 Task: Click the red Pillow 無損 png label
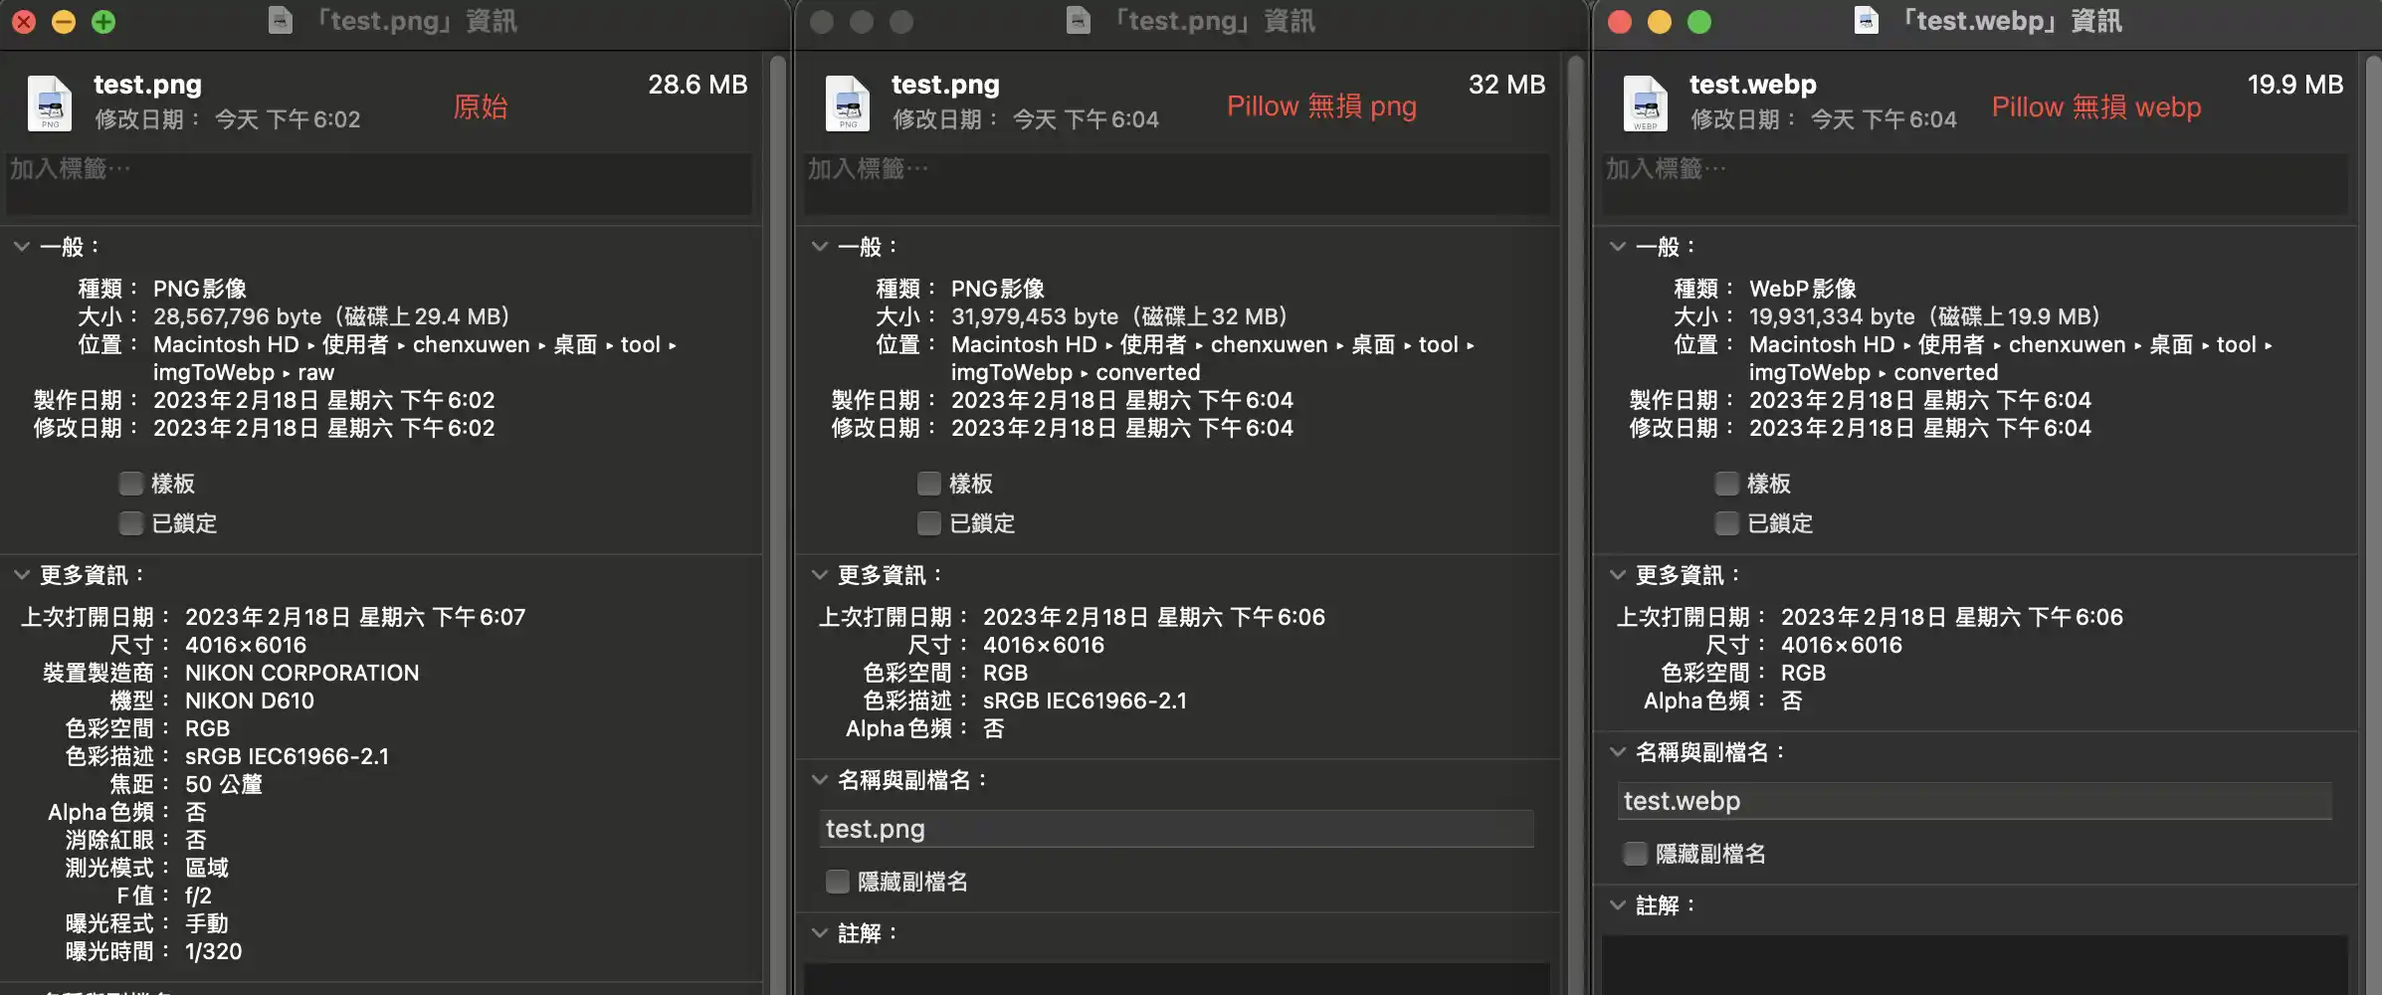coord(1321,106)
